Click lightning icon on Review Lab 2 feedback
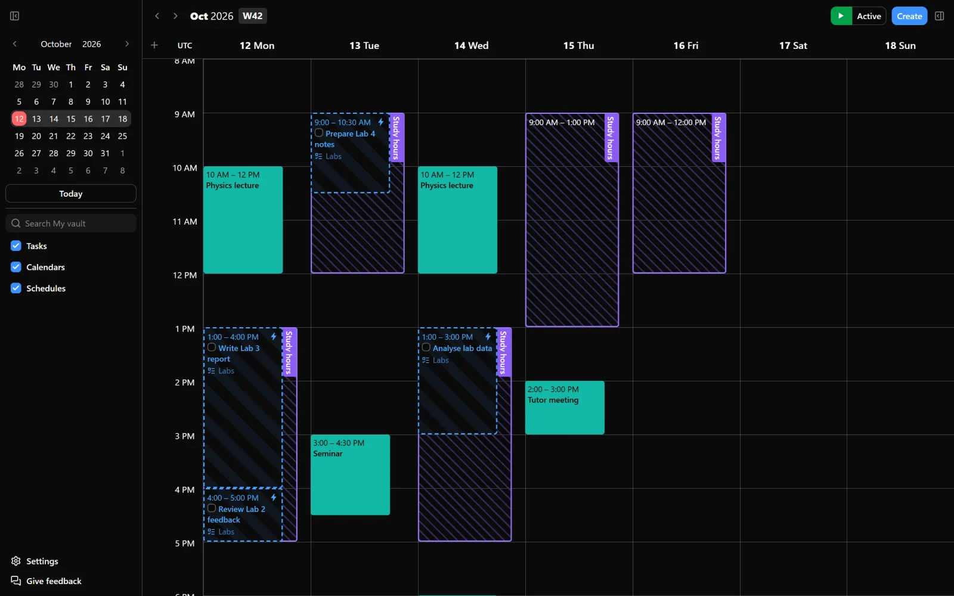The image size is (954, 596). click(274, 498)
